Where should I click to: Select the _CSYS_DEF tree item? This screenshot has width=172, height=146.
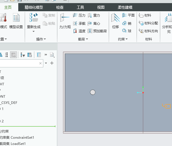point(9,103)
